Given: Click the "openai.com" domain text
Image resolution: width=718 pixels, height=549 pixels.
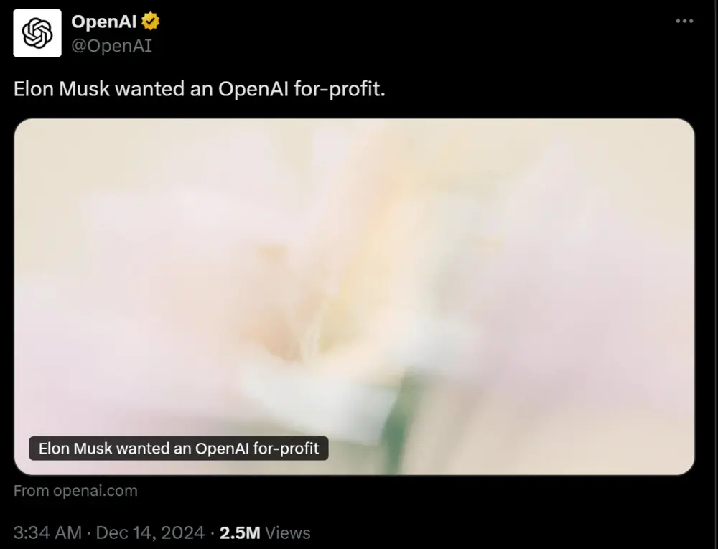Looking at the screenshot, I should tap(95, 490).
